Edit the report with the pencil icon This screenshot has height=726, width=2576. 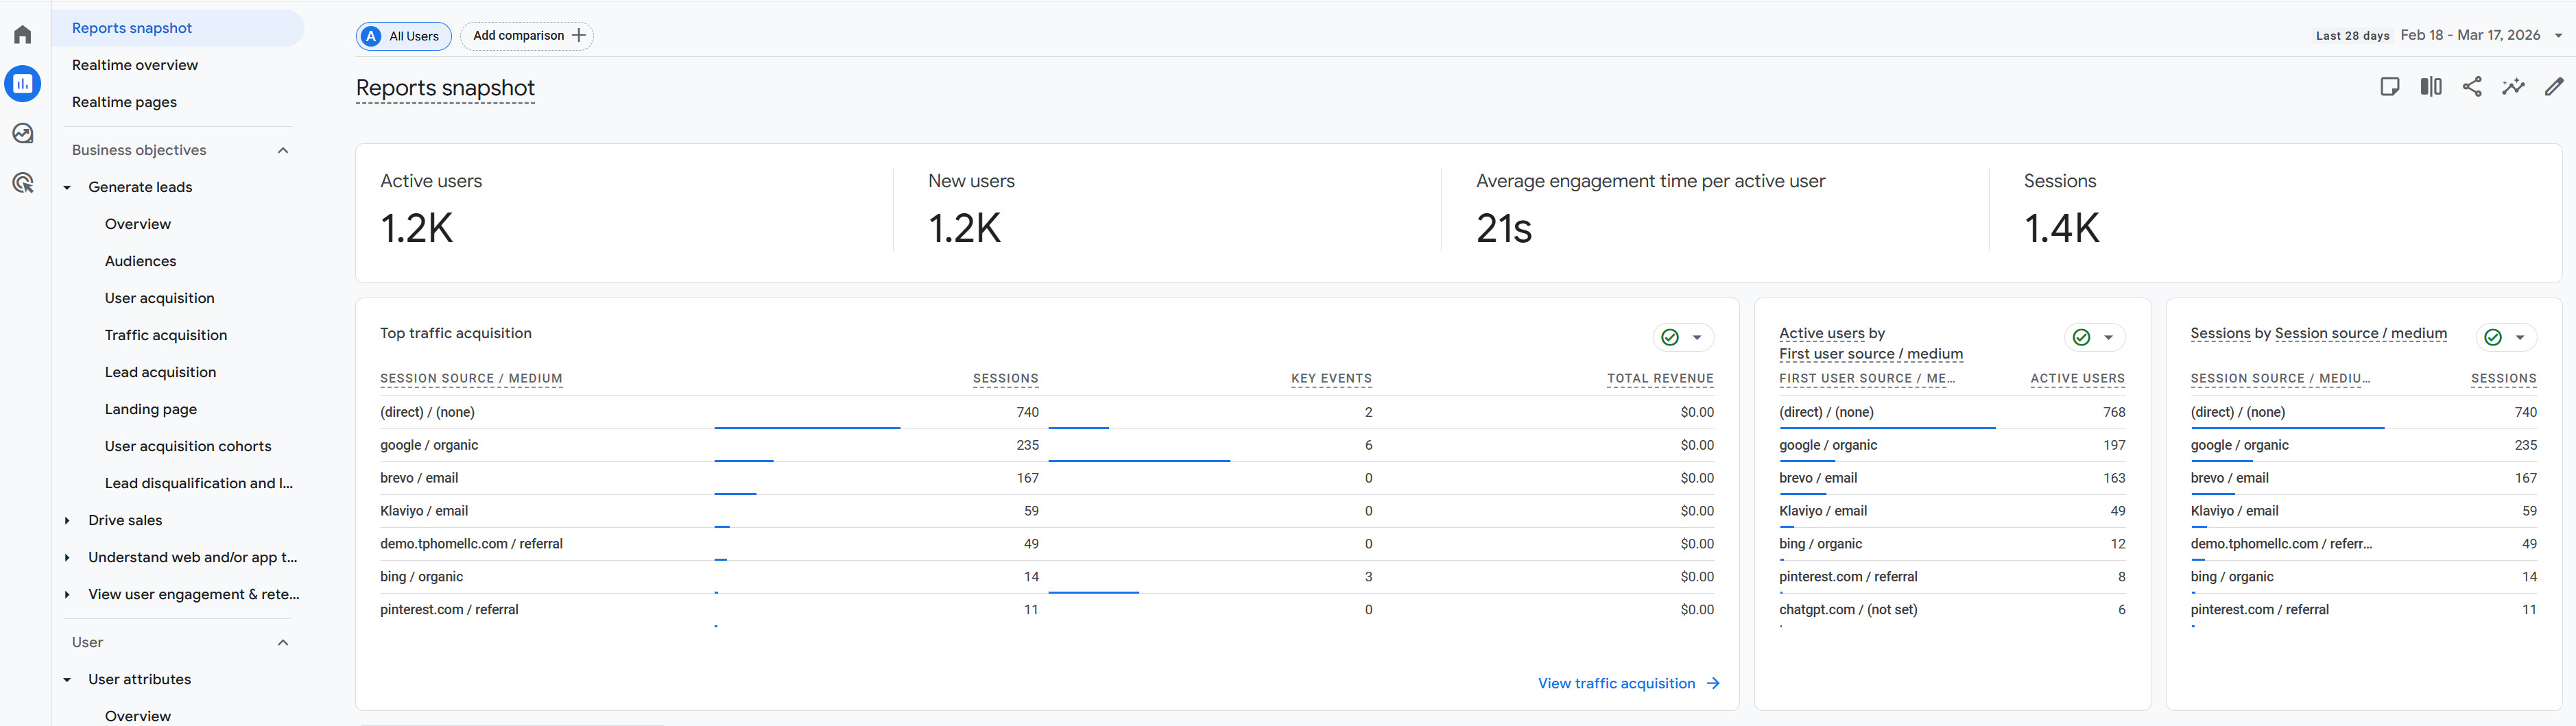click(2555, 86)
